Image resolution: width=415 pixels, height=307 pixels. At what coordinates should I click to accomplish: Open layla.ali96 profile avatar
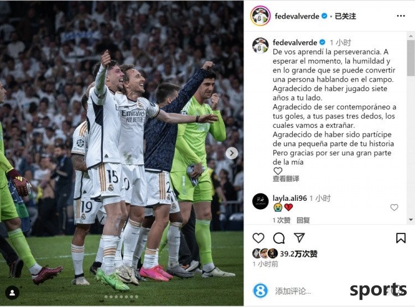(261, 201)
